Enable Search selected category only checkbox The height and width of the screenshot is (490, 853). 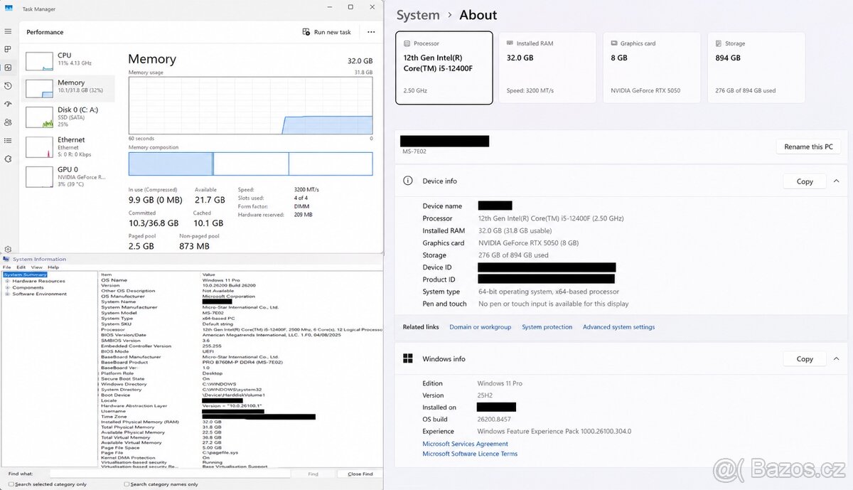pos(11,484)
